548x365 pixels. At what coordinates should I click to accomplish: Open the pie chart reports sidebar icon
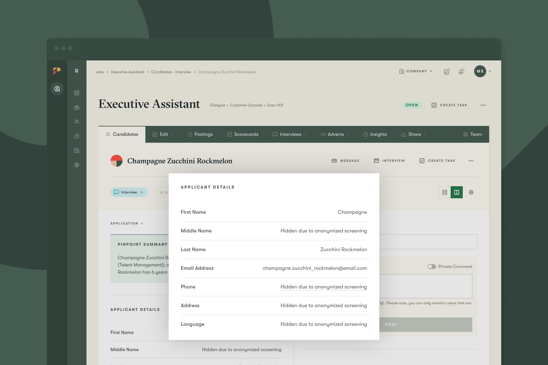[76, 136]
